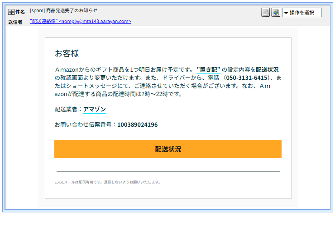This screenshot has height=225, width=335.
Task: Click the underlined "置き配" link
Action: pyautogui.click(x=208, y=70)
